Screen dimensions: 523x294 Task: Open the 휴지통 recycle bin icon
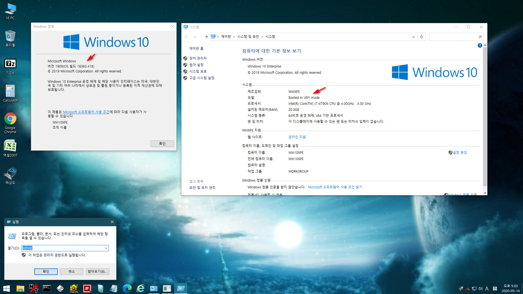pyautogui.click(x=10, y=39)
